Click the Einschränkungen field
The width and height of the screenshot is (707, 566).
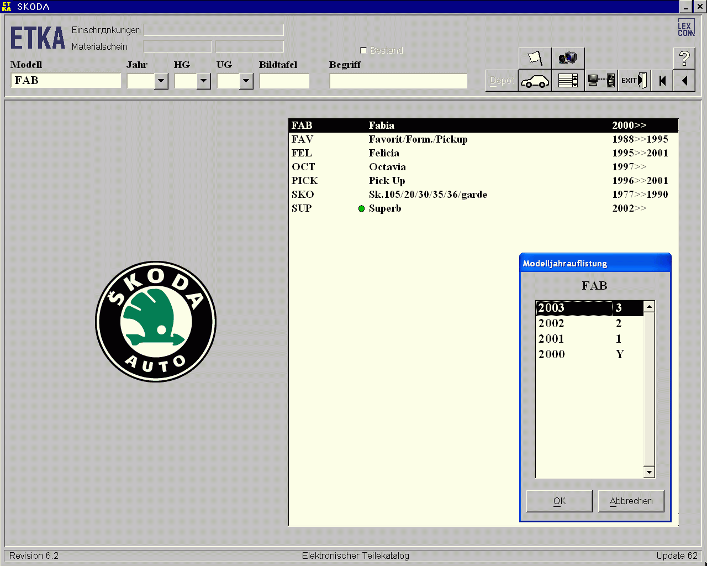214,30
